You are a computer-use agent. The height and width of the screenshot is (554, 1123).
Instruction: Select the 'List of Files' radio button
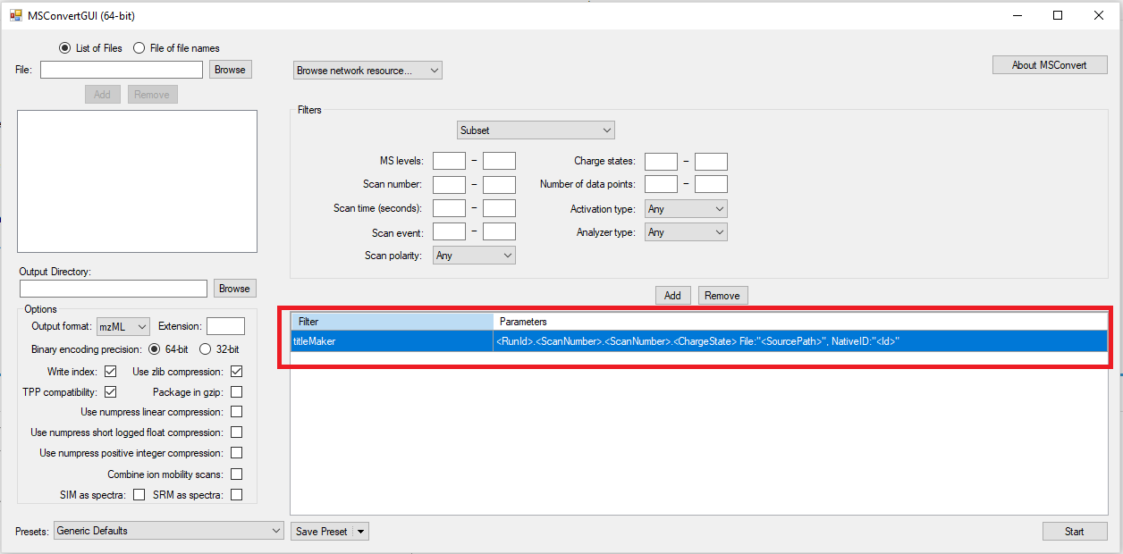pyautogui.click(x=64, y=48)
